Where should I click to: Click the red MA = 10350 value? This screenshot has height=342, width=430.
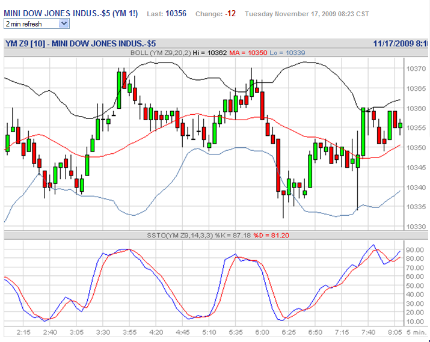pos(248,53)
